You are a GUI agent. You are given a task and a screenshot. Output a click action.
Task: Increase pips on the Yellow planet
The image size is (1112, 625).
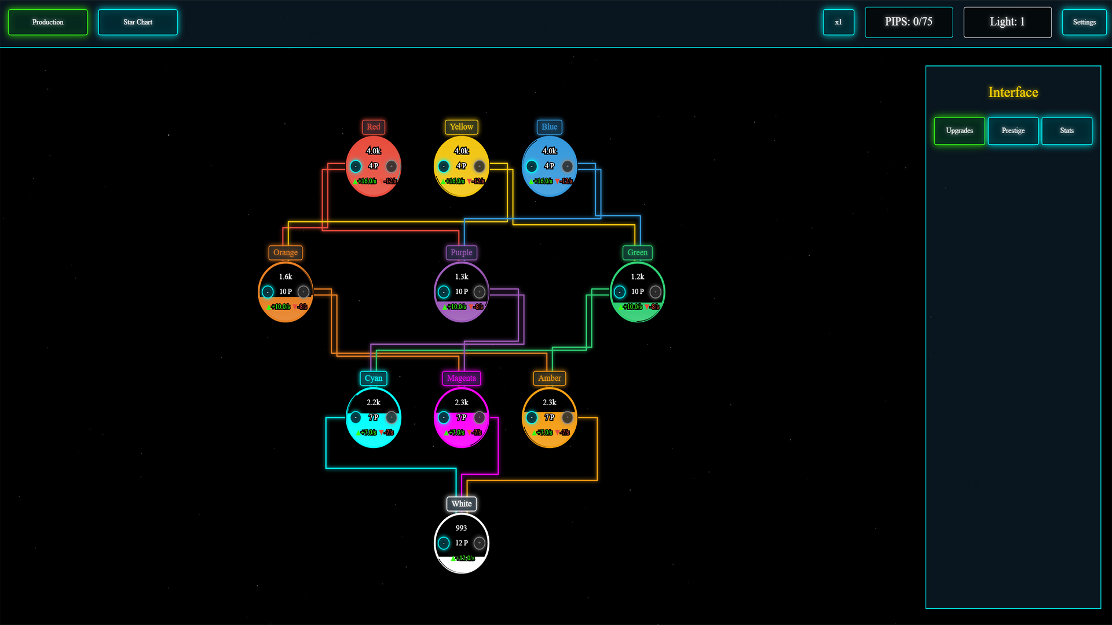pos(479,166)
